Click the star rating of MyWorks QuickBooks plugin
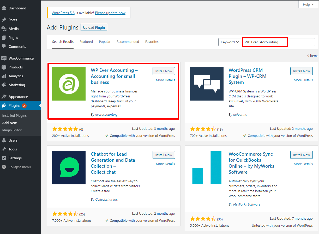Viewport: 319px width, 234px height. click(203, 219)
